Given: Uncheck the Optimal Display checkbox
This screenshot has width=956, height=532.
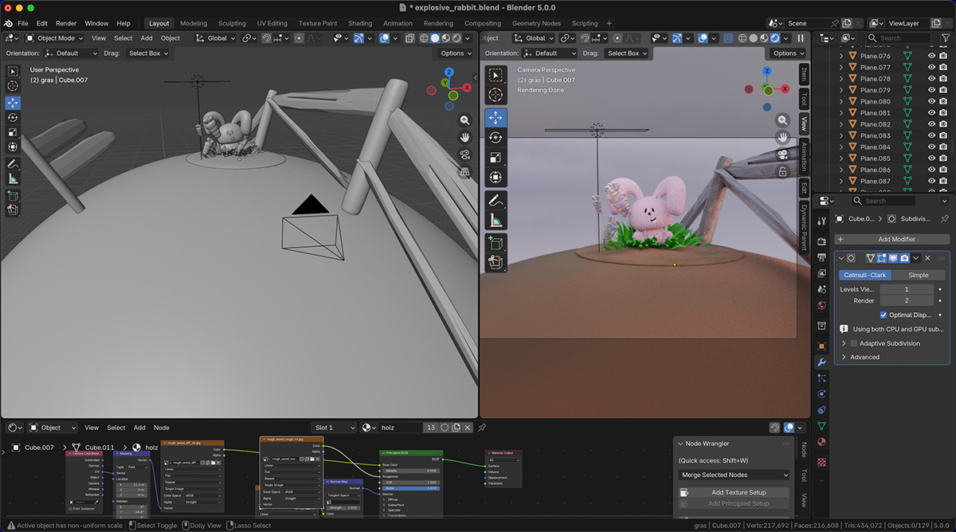Looking at the screenshot, I should tap(884, 315).
